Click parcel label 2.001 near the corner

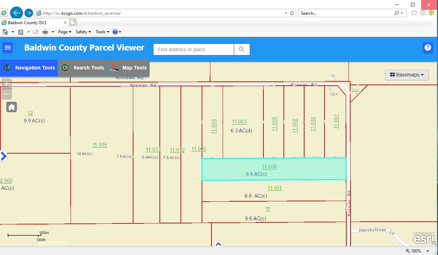coord(355,90)
